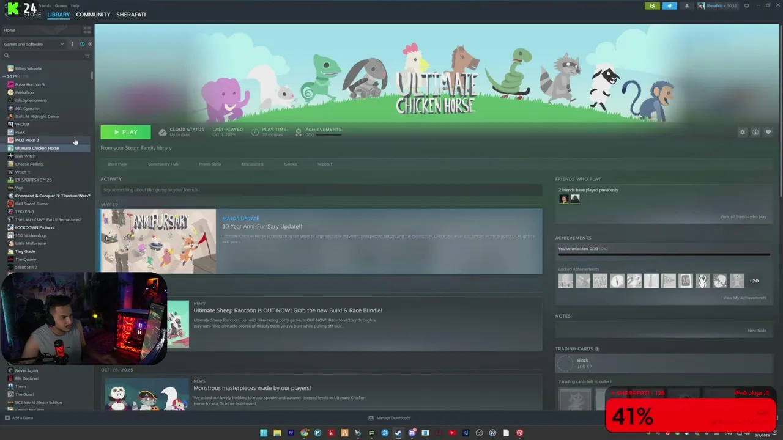Open the Store Page link
Image resolution: width=783 pixels, height=440 pixels.
tap(117, 164)
